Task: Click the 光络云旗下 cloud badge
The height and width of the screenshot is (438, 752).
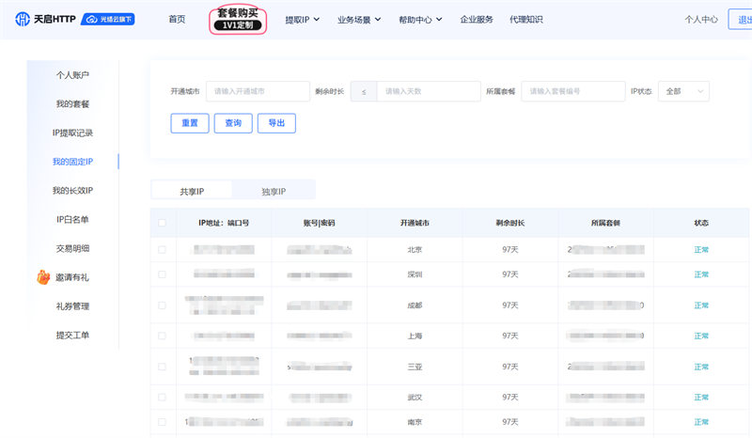Action: [108, 19]
